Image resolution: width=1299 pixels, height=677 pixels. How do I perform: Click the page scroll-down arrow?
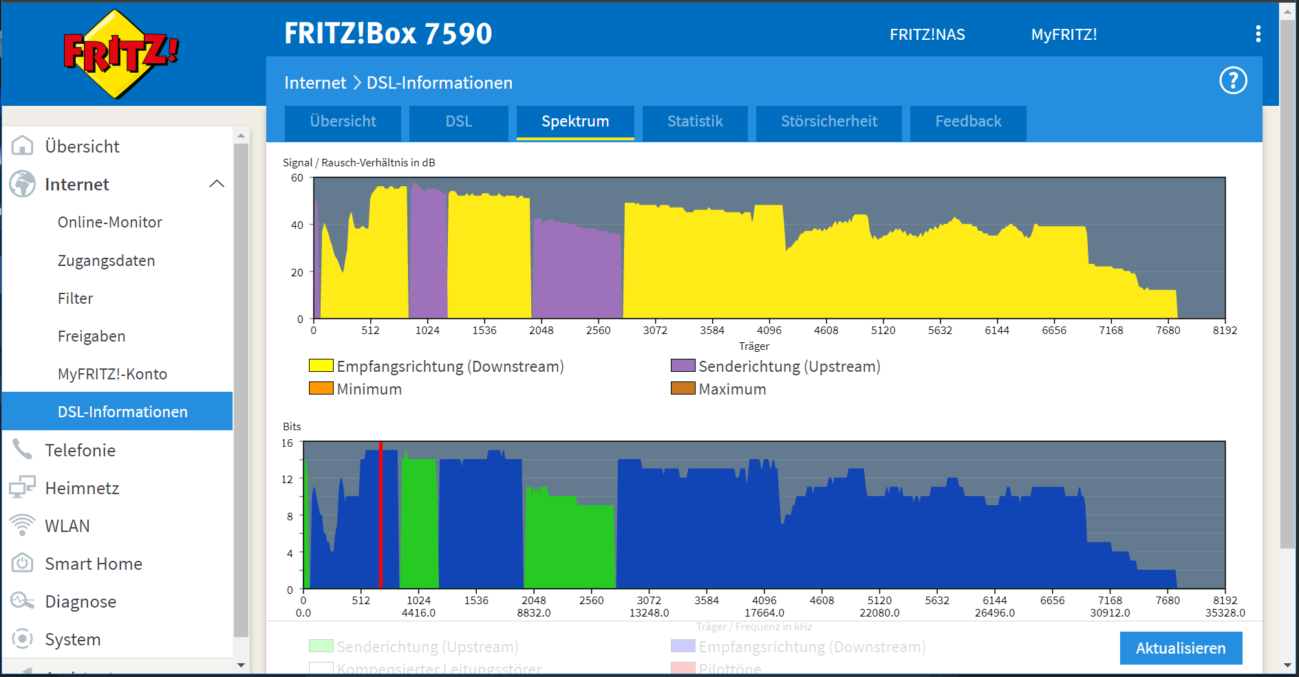(1287, 665)
